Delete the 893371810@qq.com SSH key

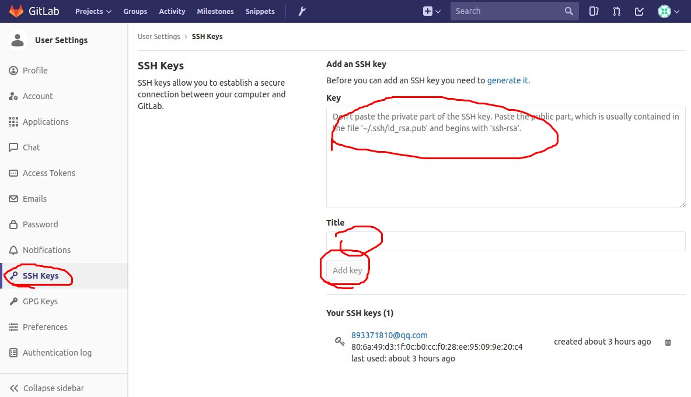pyautogui.click(x=668, y=342)
